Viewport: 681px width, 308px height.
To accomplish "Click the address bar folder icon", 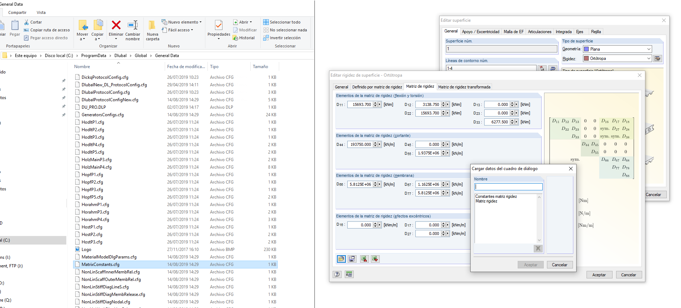I will coord(5,55).
